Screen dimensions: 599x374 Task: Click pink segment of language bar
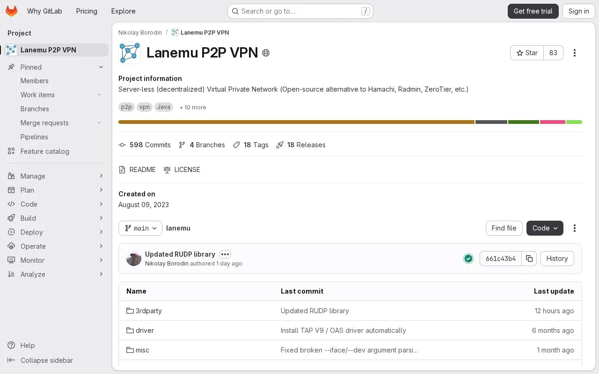point(553,122)
